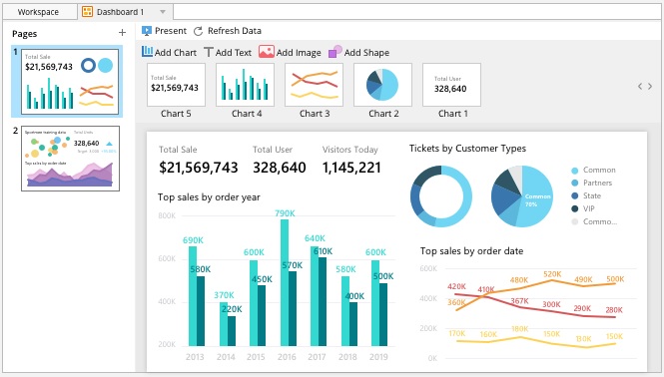Click the Common legend color dot
Screen dimensions: 664x377
(x=575, y=171)
